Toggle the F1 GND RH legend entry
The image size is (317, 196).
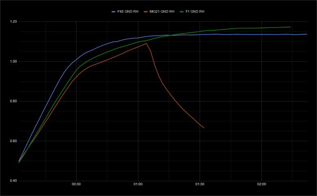194,11
